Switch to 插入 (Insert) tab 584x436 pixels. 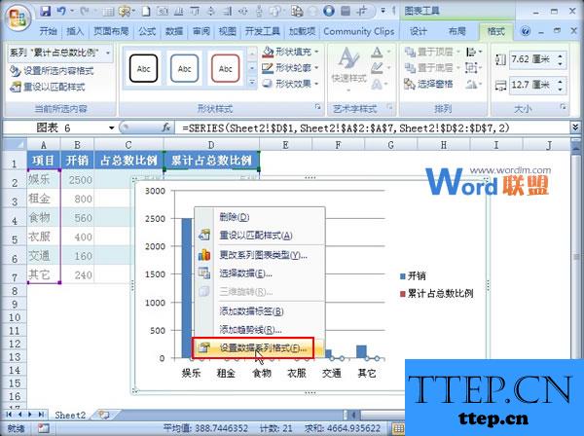(75, 31)
